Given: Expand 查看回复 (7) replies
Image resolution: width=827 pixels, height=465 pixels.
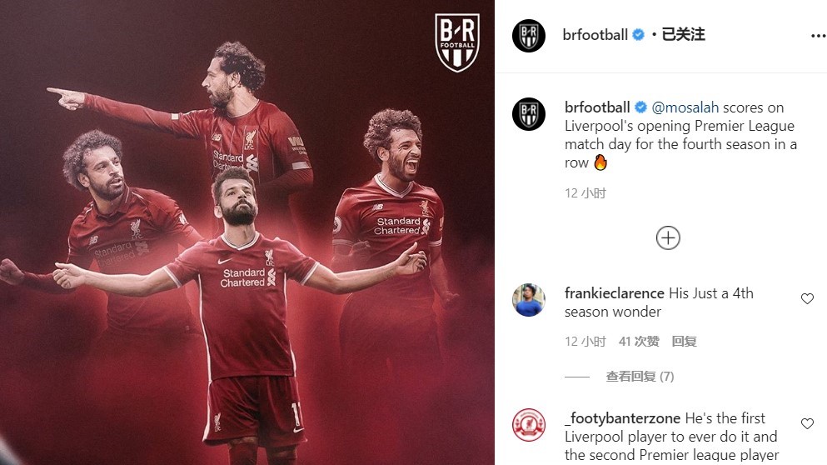Looking at the screenshot, I should coord(640,377).
